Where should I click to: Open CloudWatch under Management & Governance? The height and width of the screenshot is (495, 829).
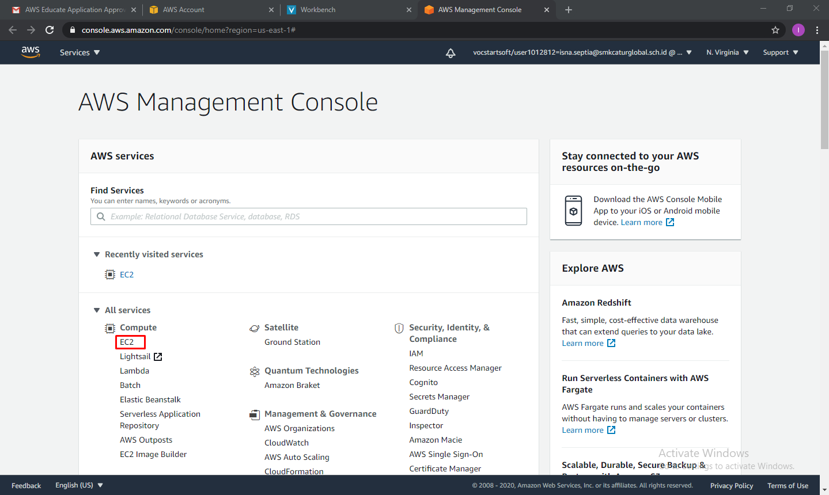click(x=286, y=443)
